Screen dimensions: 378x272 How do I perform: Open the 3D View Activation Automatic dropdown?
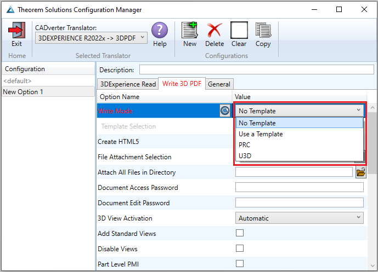pyautogui.click(x=299, y=218)
